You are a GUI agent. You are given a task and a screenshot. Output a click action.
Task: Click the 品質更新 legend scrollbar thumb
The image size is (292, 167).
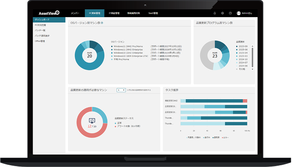[x=253, y=57]
